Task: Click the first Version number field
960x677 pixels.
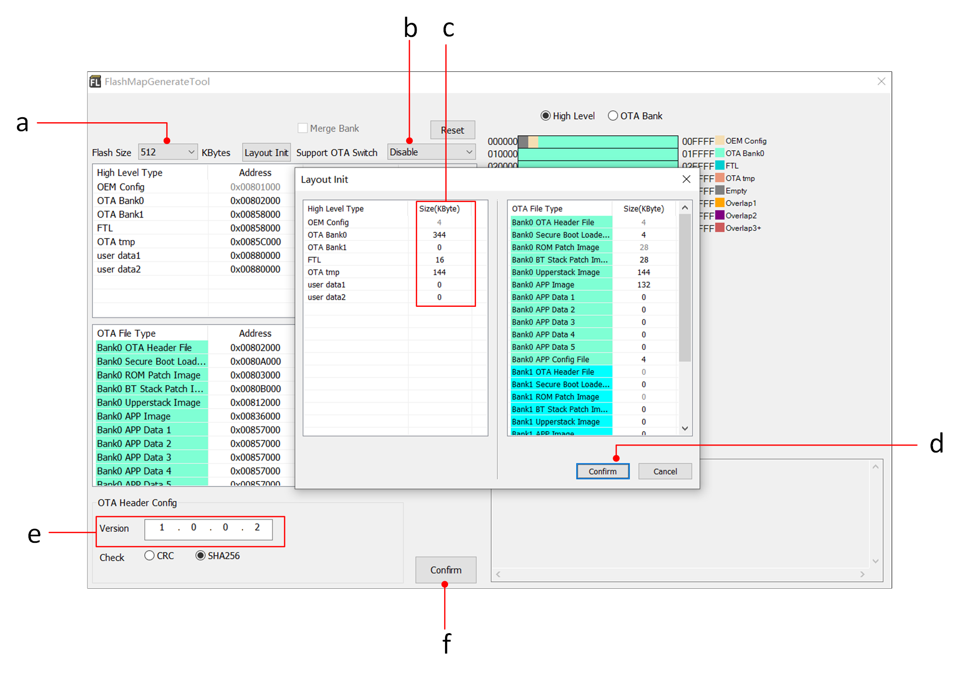Action: click(162, 527)
